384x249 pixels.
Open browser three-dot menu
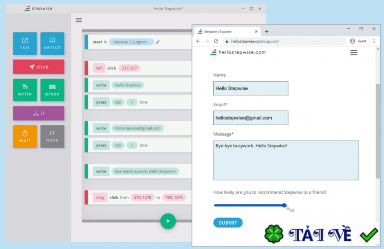[x=374, y=41]
